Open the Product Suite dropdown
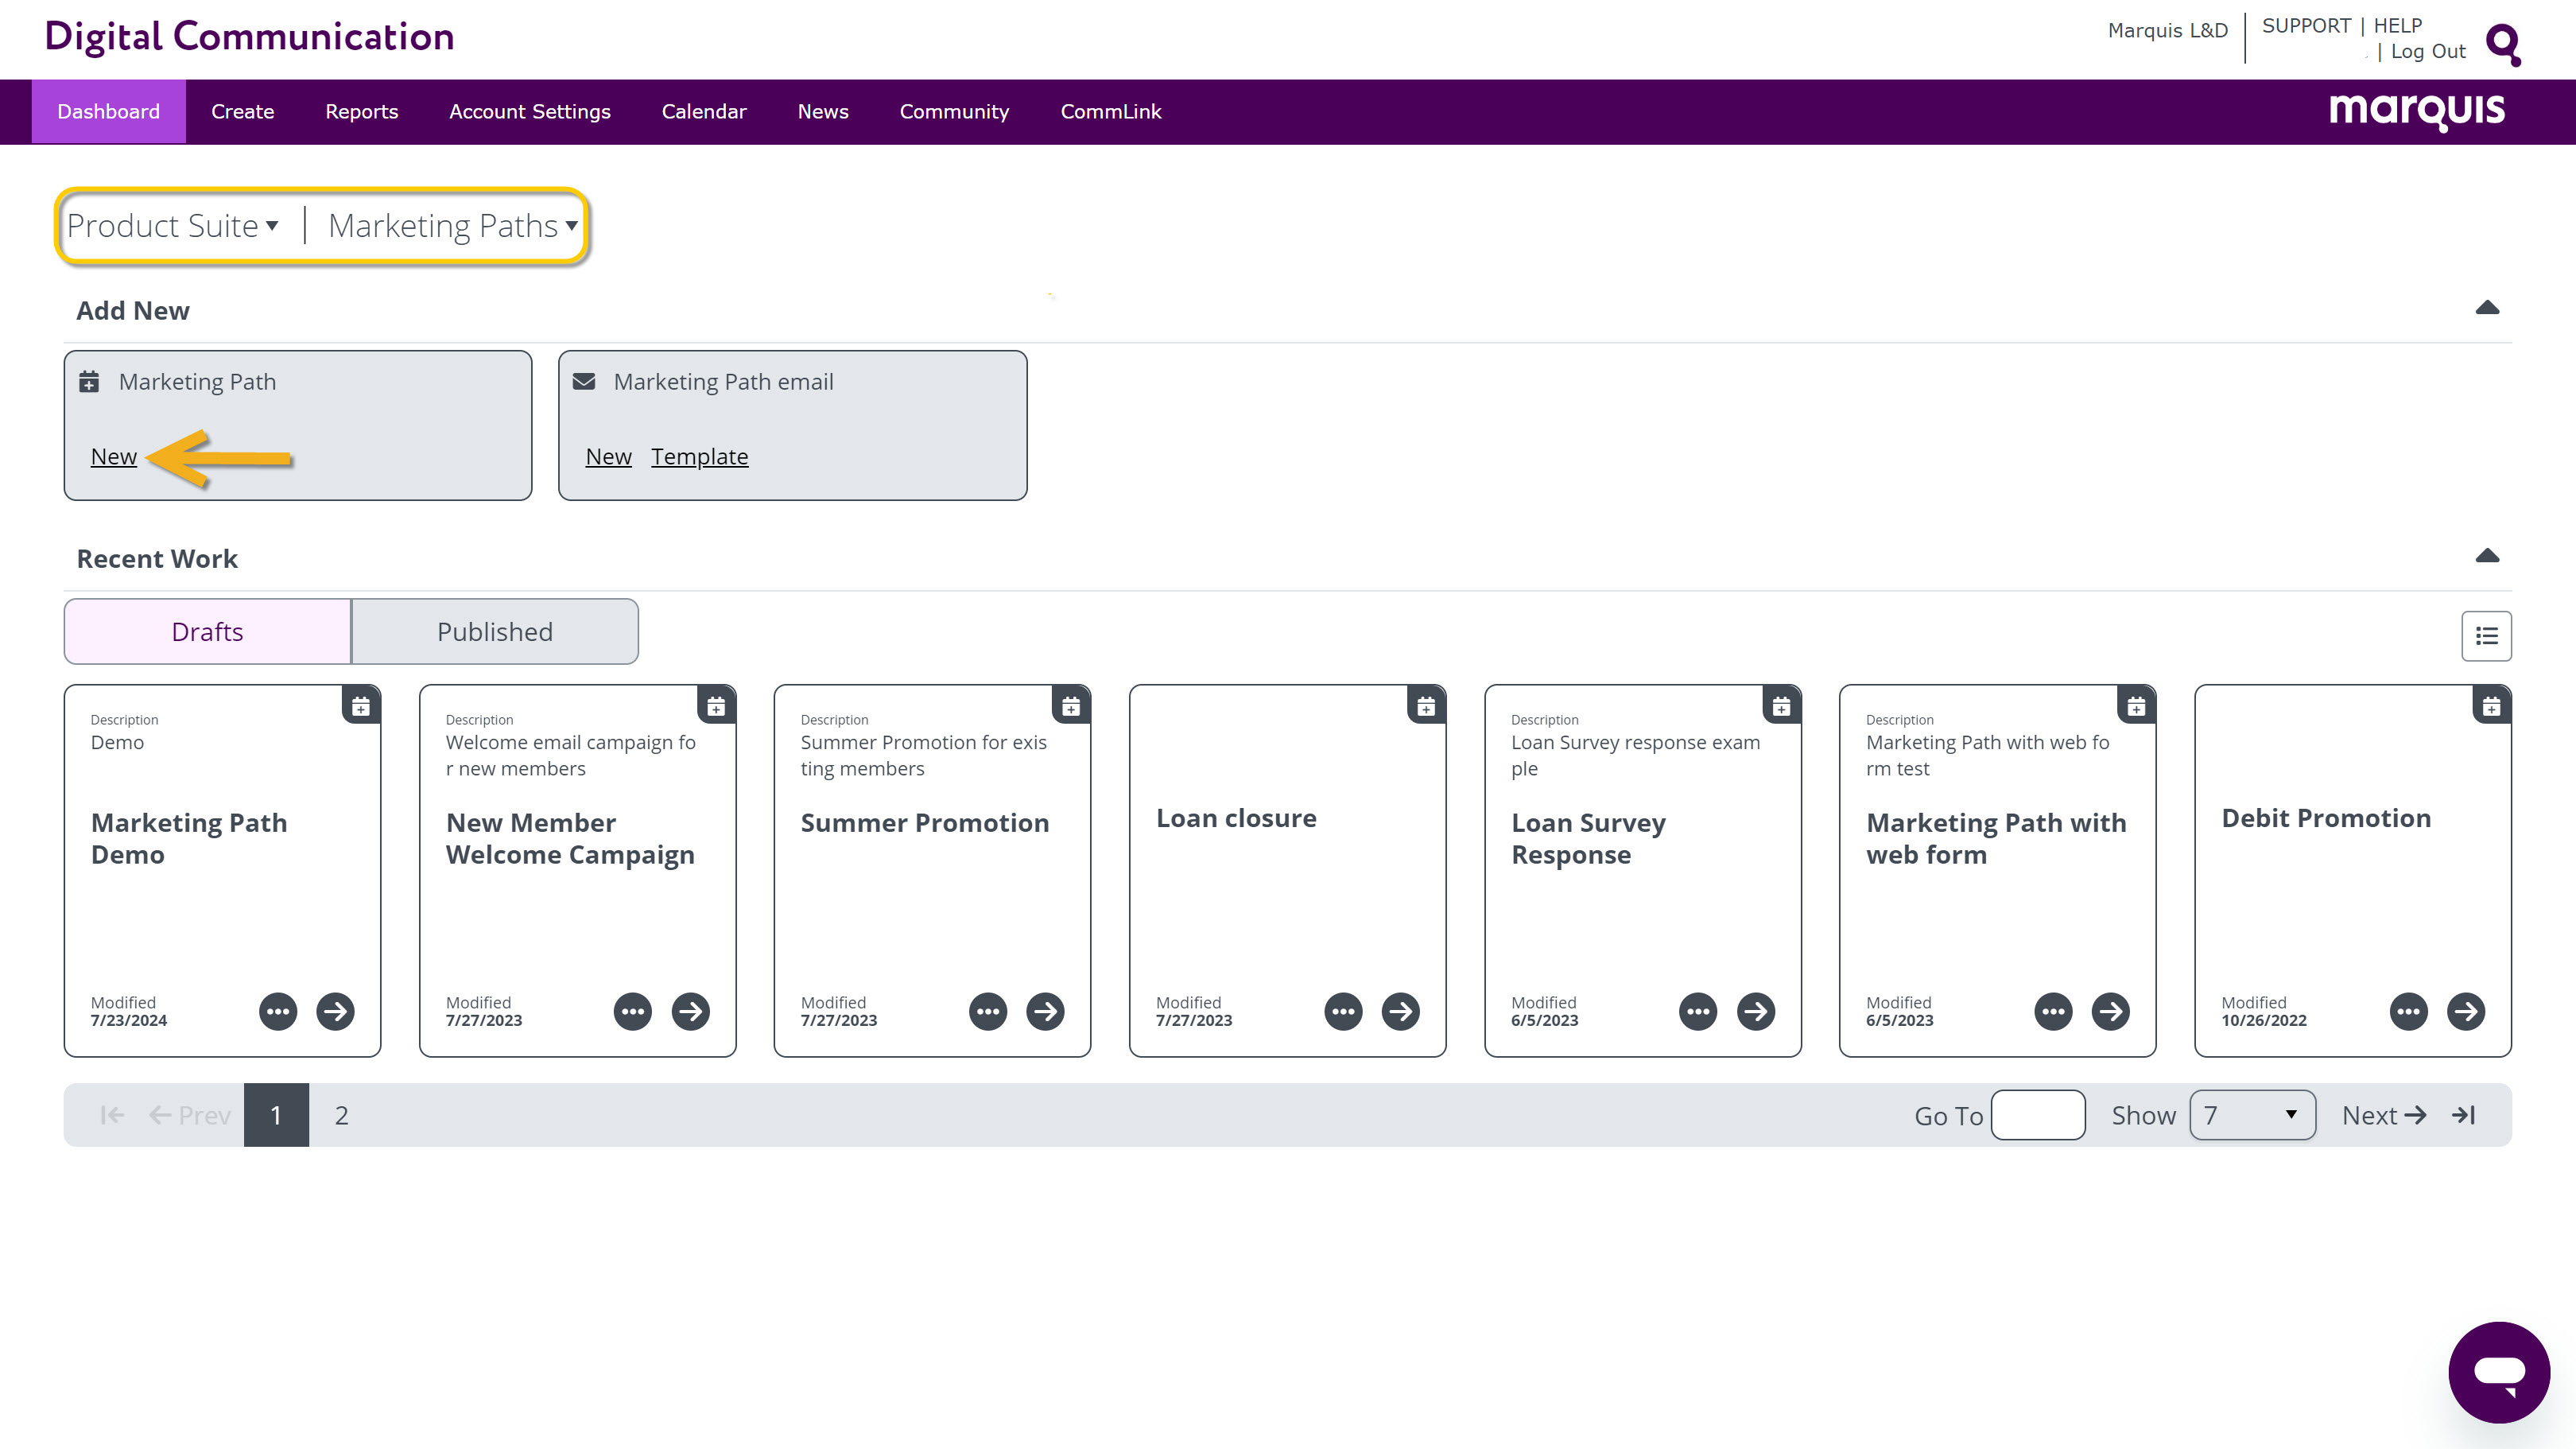This screenshot has height=1449, width=2576. coord(172,226)
